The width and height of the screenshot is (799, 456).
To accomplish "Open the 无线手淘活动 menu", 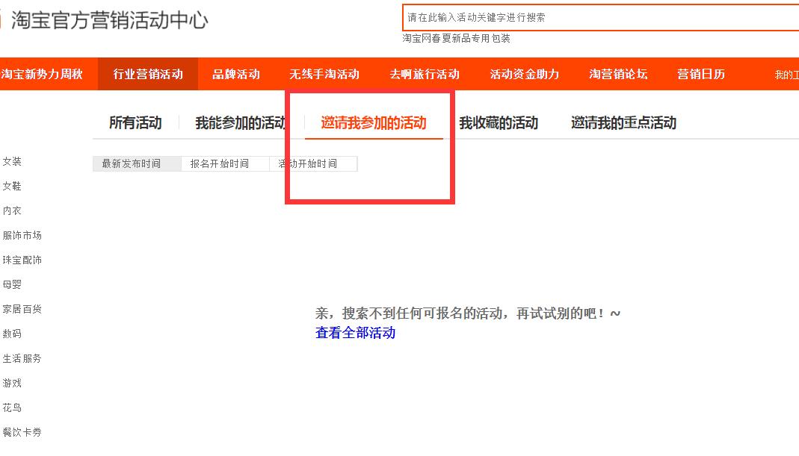I will (324, 74).
